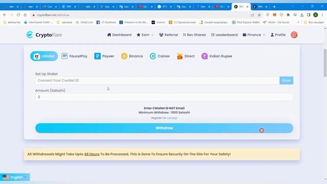Viewport: 327px width, 184px height.
Task: Open the вебмастер bookmarks folder
Action: tap(12, 22)
